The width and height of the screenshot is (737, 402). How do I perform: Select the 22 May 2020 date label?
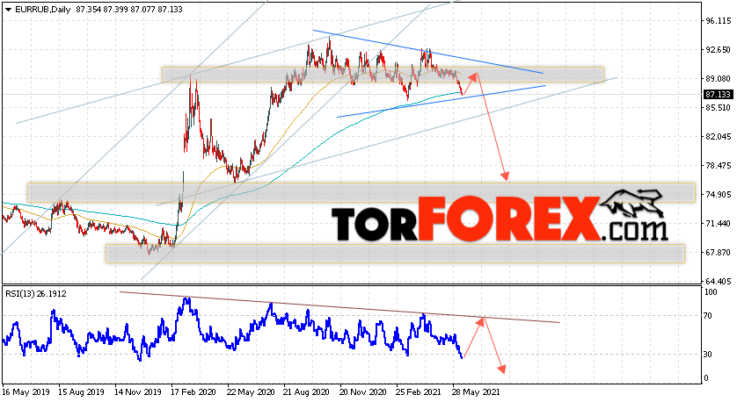251,392
